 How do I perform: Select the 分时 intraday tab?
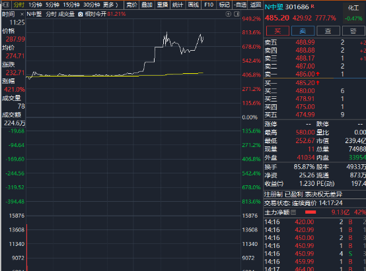tap(18, 5)
